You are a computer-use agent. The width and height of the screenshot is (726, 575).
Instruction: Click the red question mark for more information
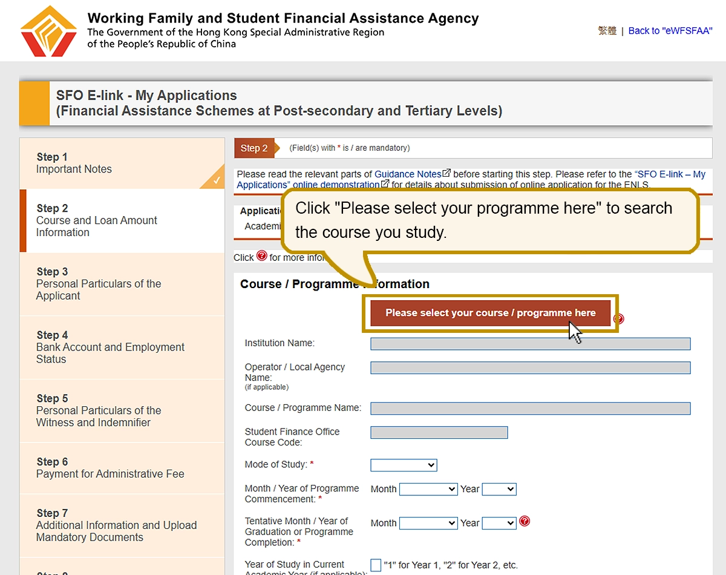[x=261, y=256]
